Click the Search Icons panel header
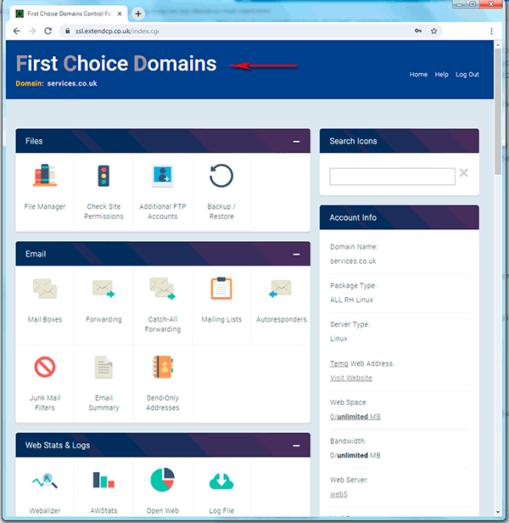This screenshot has height=523, width=509. tap(399, 141)
